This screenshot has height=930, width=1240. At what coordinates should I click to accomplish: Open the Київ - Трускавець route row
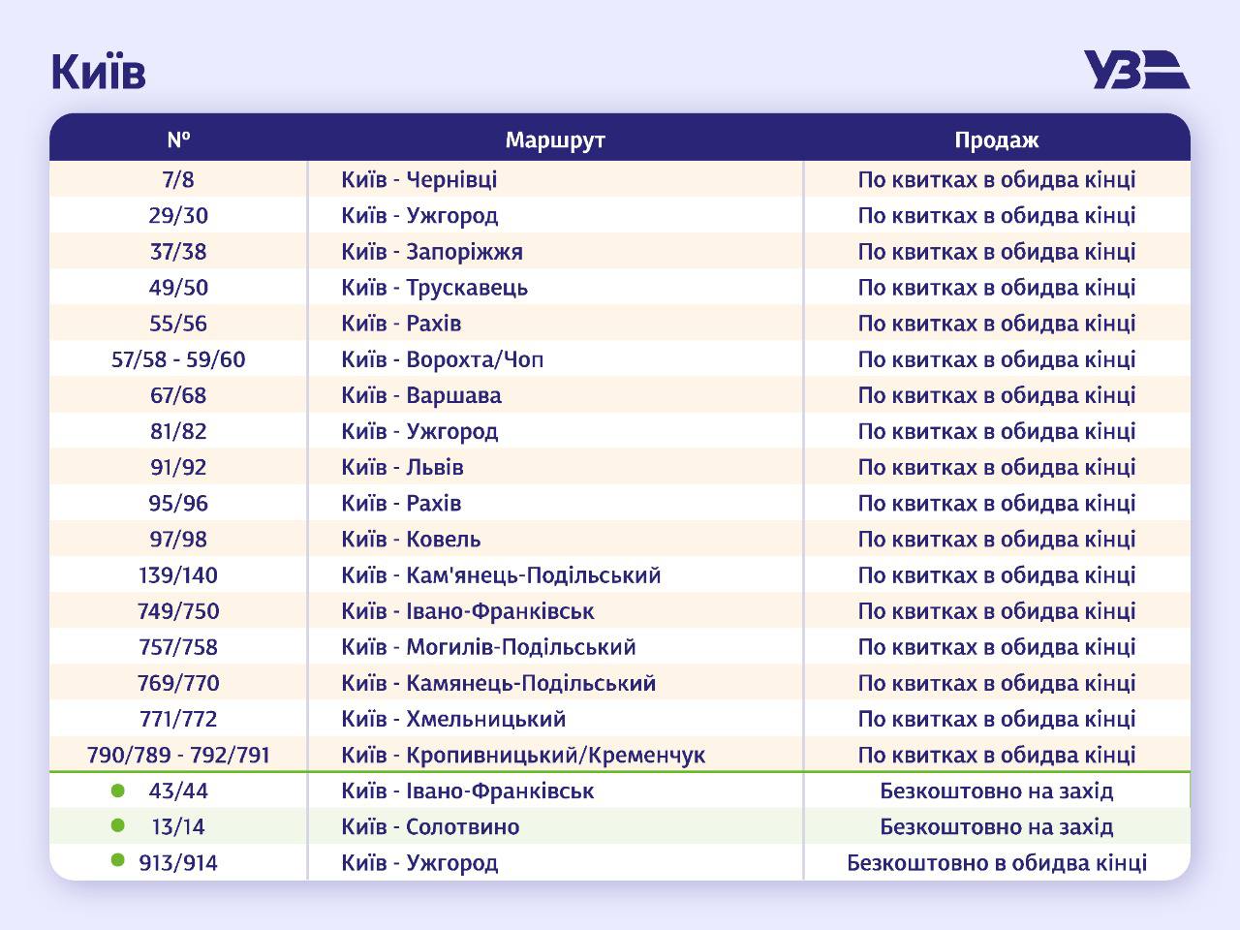pyautogui.click(x=434, y=288)
